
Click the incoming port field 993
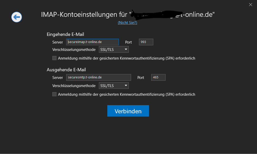pos(146,42)
